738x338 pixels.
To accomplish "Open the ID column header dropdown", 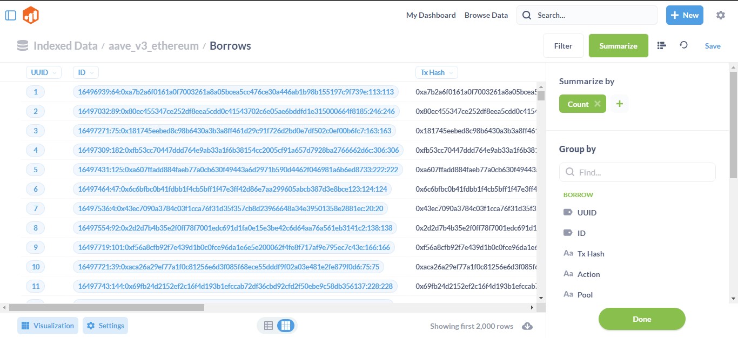I will 85,72.
